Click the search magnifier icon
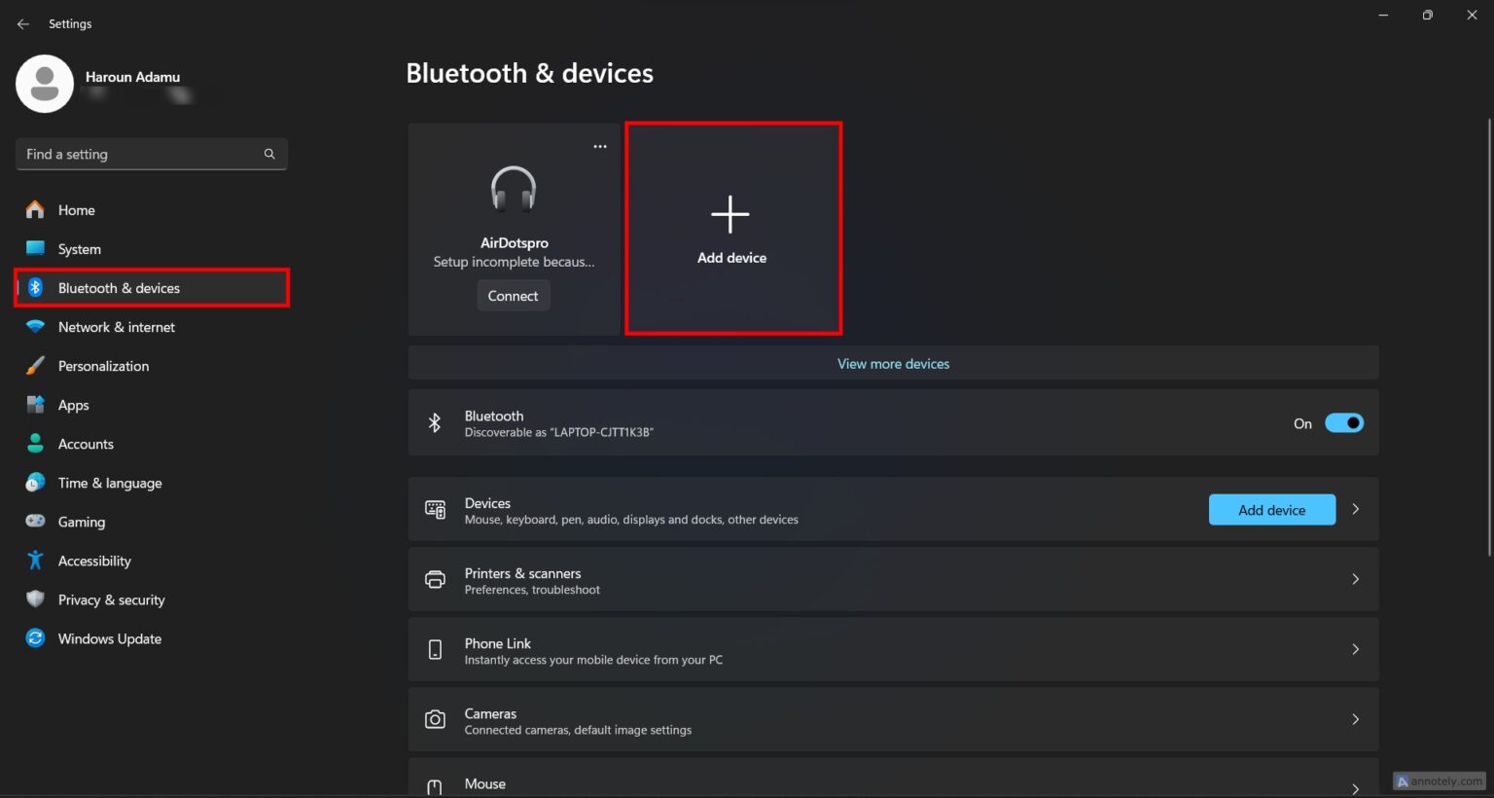Image resolution: width=1494 pixels, height=798 pixels. click(269, 154)
